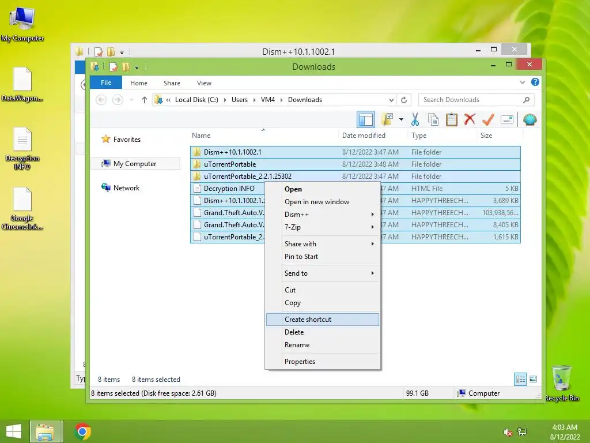Choose Create shortcut
590x443 pixels.
coord(323,320)
